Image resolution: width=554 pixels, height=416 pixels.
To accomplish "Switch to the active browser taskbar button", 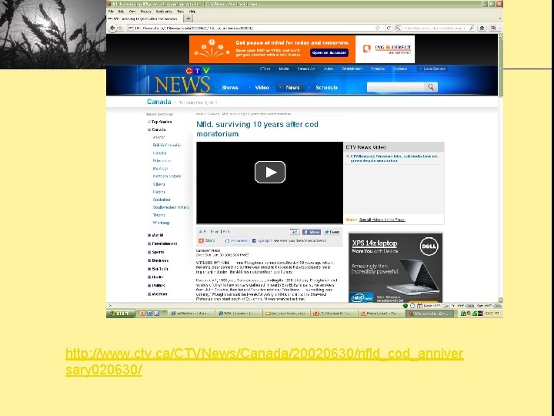I will coord(429,314).
